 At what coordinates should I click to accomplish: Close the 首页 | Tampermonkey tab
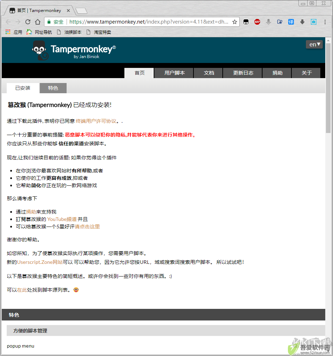coord(68,11)
